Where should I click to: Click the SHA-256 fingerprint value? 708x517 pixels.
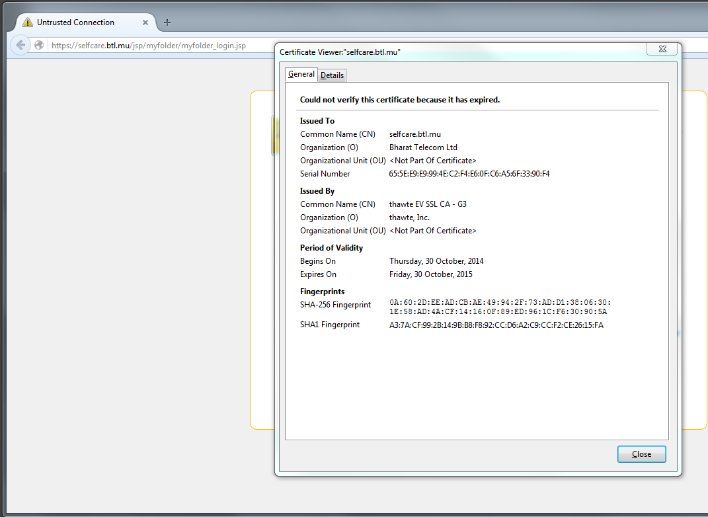coord(500,307)
